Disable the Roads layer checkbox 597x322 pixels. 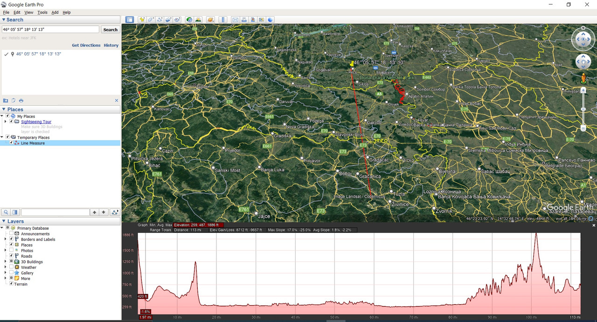tap(12, 256)
